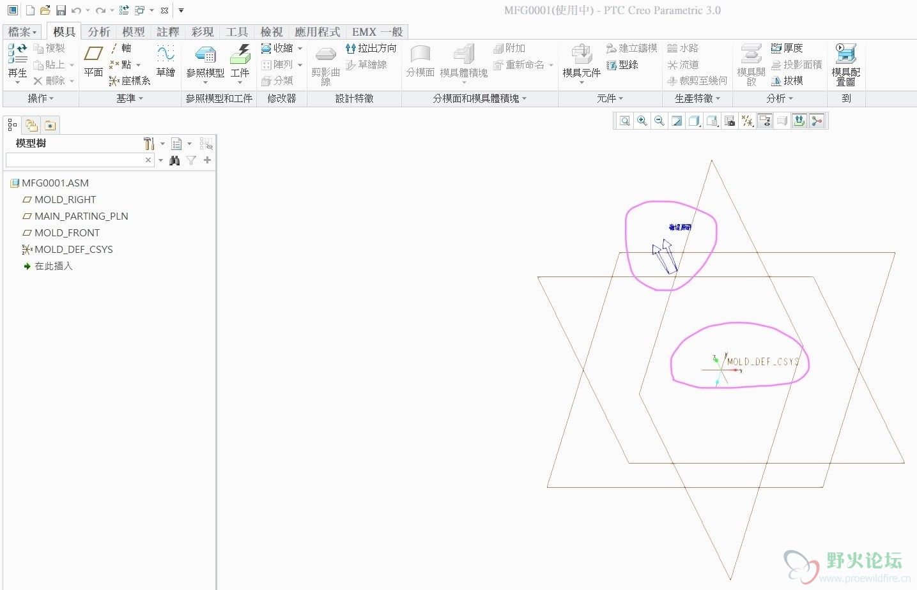Viewport: 917px width, 590px height.
Task: Open the quick access toolbar customize arrow
Action: click(181, 10)
